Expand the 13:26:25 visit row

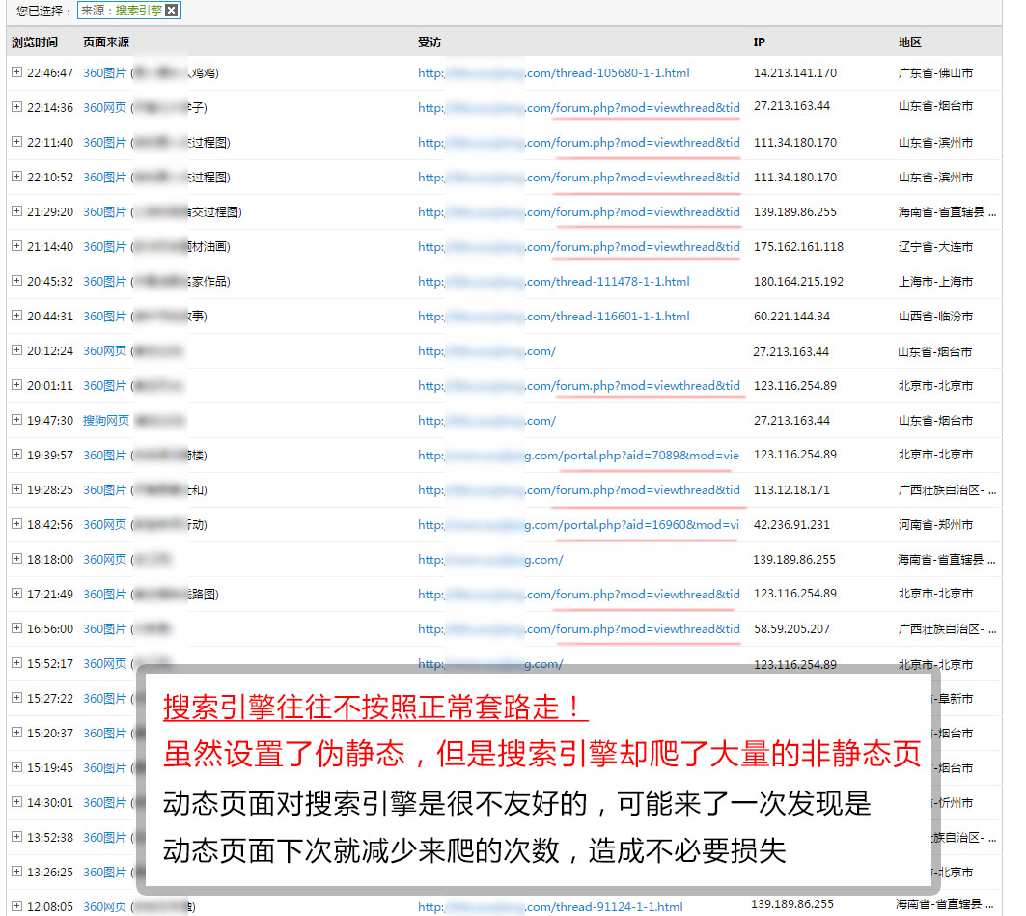(17, 871)
